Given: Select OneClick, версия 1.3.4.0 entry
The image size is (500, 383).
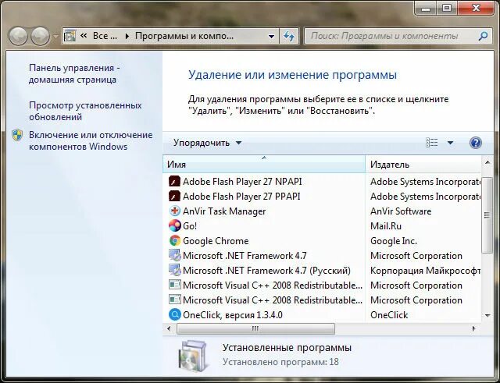Looking at the screenshot, I should pos(322,315).
